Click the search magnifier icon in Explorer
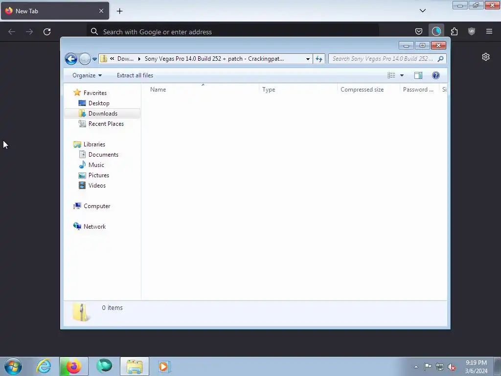 pyautogui.click(x=441, y=59)
